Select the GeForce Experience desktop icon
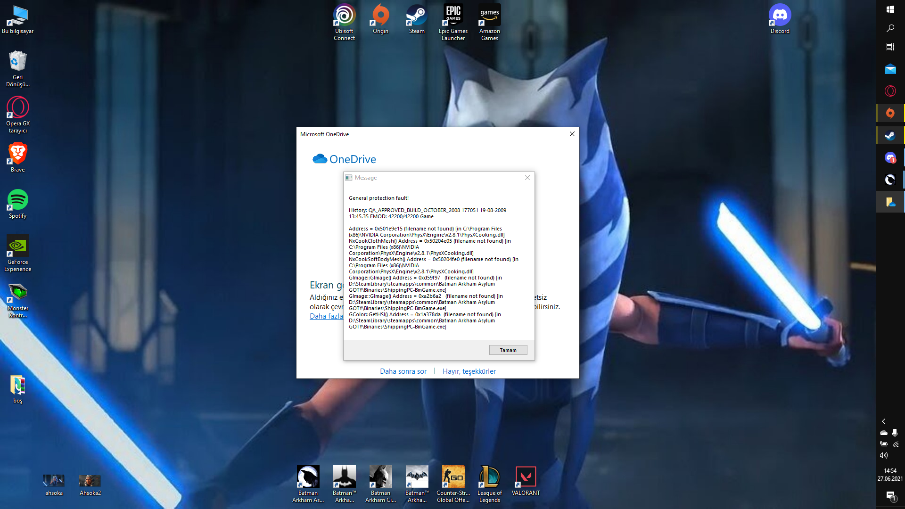The width and height of the screenshot is (905, 509). [x=18, y=254]
